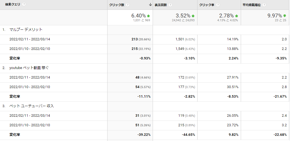Click the -39.22% change rate cell

click(144, 135)
